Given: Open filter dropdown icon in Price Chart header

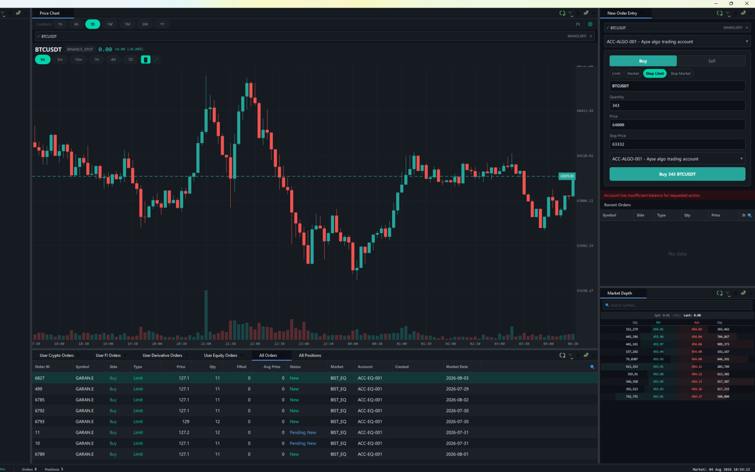Looking at the screenshot, I should click(571, 14).
